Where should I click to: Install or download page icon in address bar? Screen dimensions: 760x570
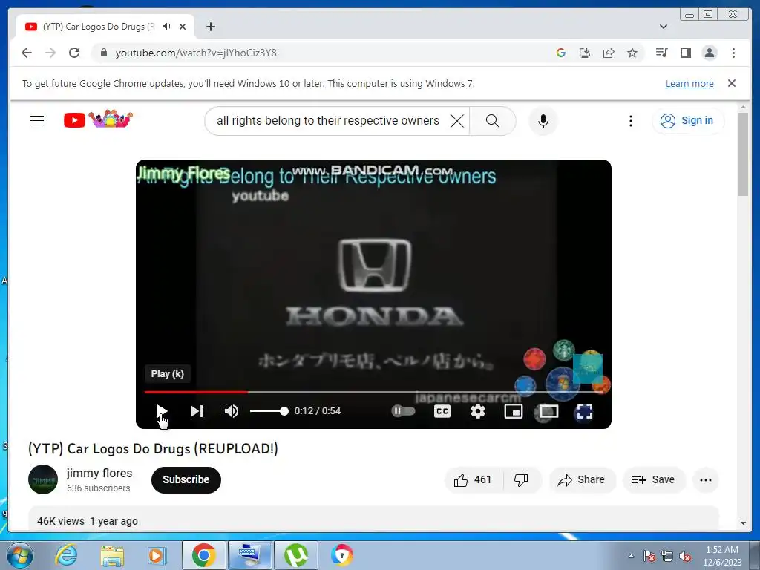coord(585,53)
